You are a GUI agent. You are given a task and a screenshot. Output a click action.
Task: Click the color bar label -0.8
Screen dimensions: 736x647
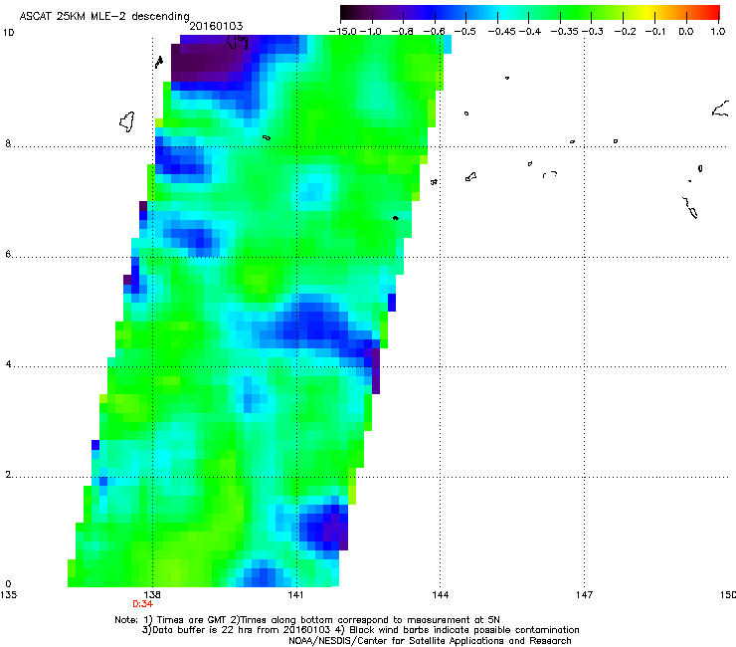(x=402, y=32)
